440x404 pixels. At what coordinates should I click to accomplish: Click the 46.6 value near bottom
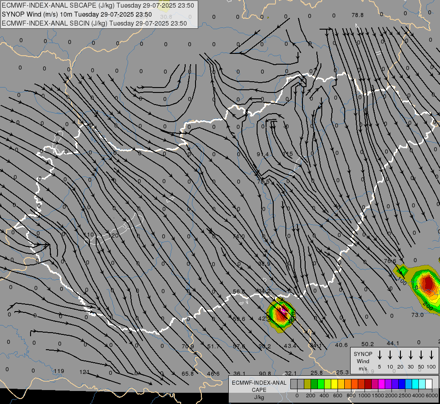[x=213, y=374]
